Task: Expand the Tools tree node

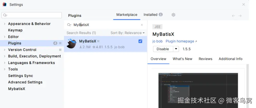Action: pyautogui.click(x=5, y=69)
